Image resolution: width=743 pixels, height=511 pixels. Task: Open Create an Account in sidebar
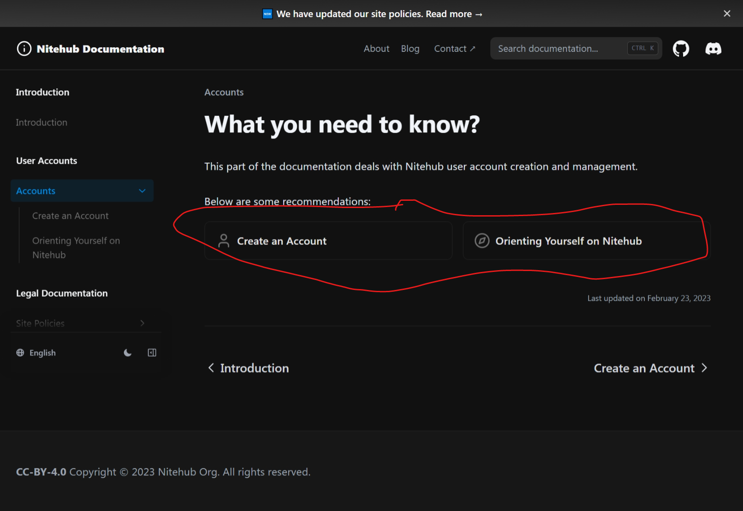(x=70, y=216)
